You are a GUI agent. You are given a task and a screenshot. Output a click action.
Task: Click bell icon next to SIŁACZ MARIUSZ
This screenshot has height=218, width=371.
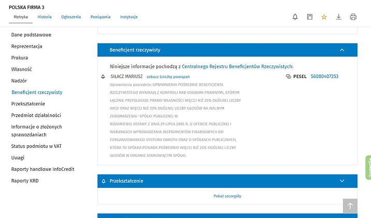click(x=103, y=77)
